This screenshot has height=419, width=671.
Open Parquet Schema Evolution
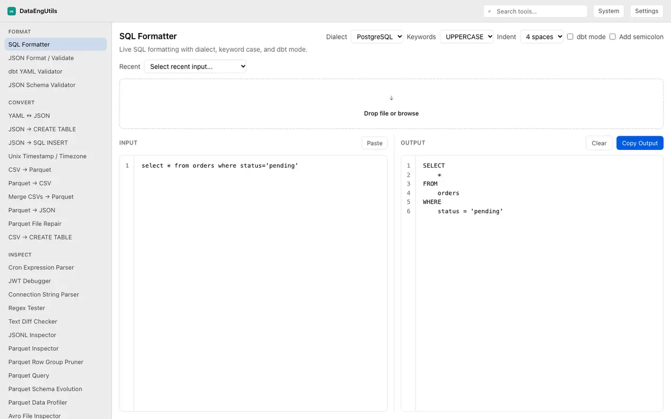click(x=56, y=389)
